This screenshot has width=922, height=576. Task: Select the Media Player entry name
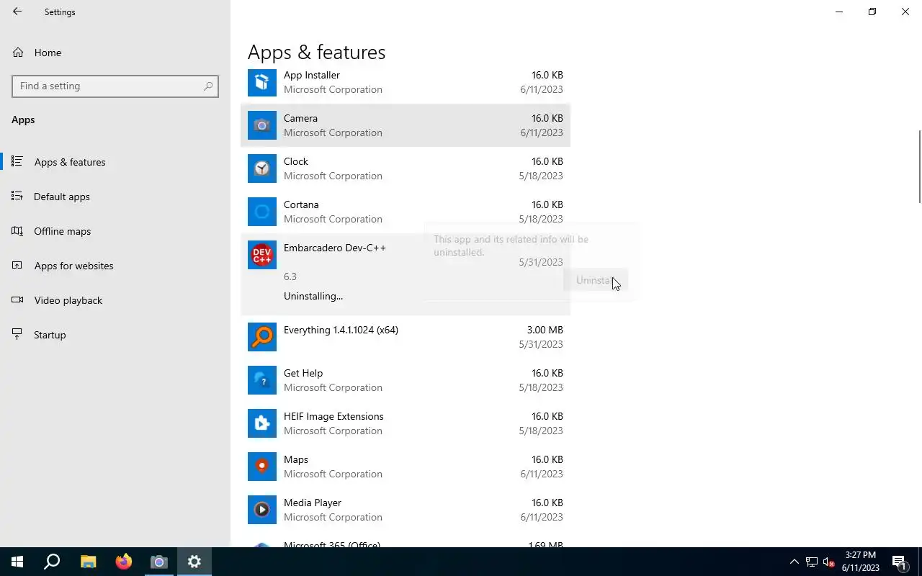click(x=313, y=503)
